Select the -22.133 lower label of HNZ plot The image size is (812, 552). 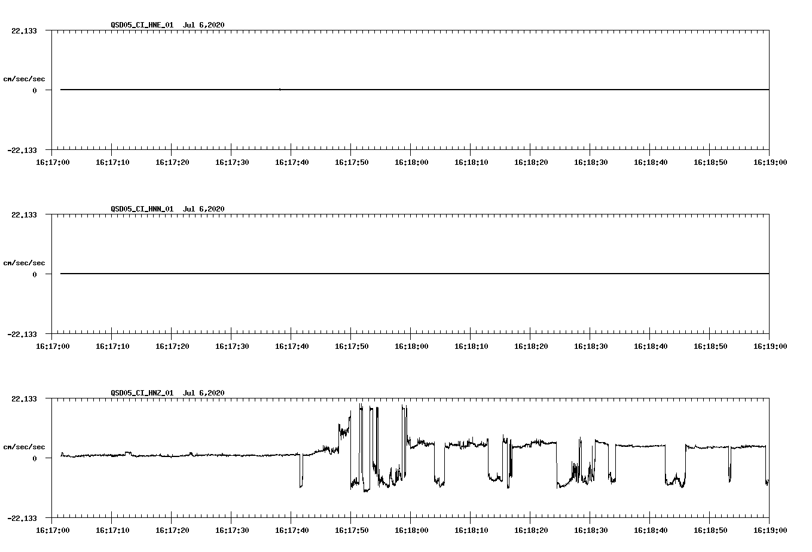click(22, 519)
